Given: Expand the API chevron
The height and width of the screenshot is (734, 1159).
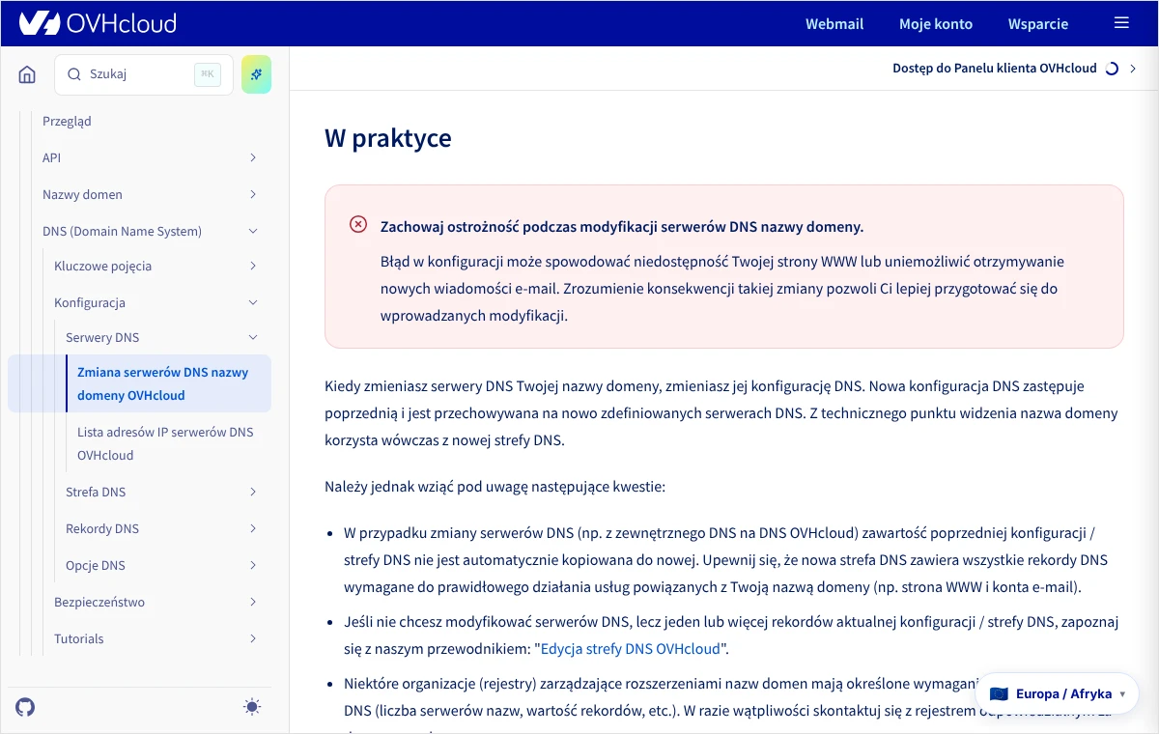Looking at the screenshot, I should pos(253,157).
